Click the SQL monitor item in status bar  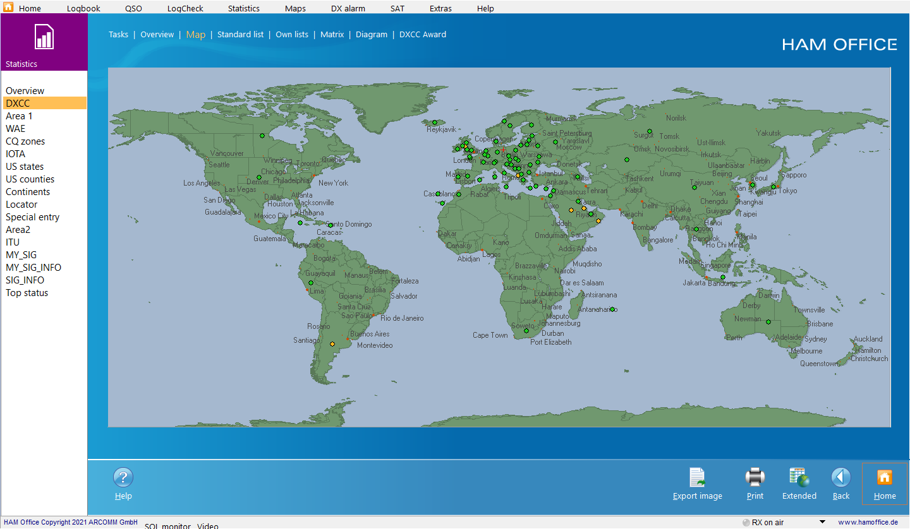click(x=167, y=526)
